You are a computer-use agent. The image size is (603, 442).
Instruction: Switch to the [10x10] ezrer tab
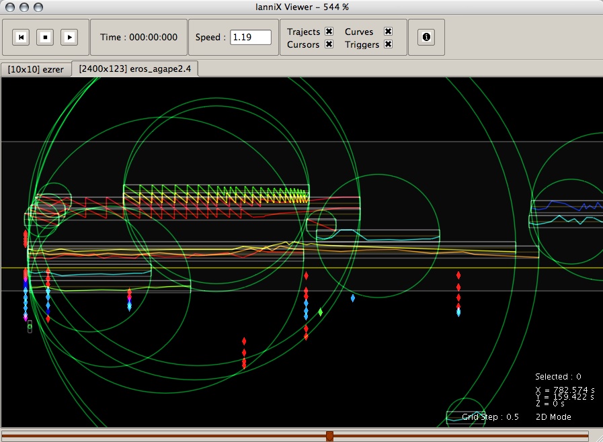click(x=36, y=70)
